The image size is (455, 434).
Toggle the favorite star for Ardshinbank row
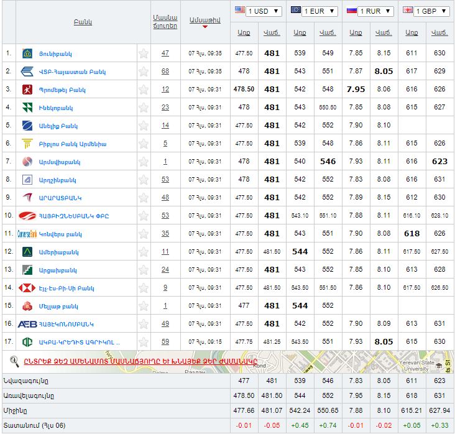click(144, 180)
